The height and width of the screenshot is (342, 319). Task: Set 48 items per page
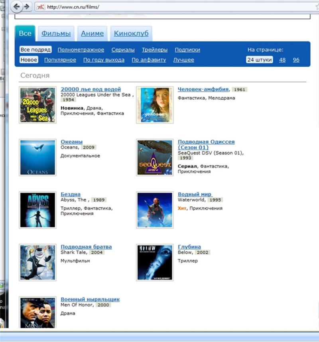[282, 60]
